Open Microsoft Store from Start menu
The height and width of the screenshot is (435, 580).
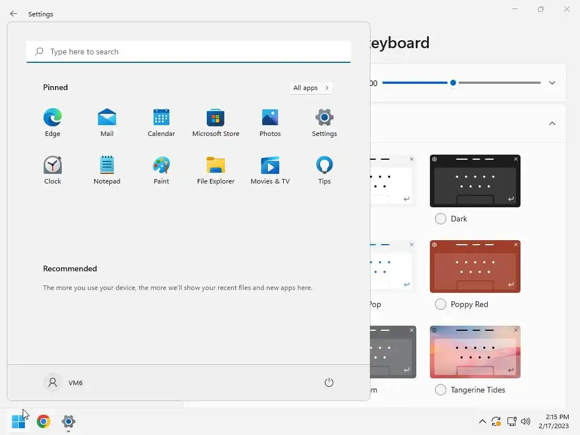pyautogui.click(x=216, y=122)
